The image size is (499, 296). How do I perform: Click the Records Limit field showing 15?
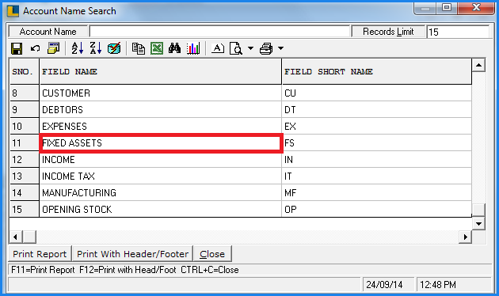(458, 32)
